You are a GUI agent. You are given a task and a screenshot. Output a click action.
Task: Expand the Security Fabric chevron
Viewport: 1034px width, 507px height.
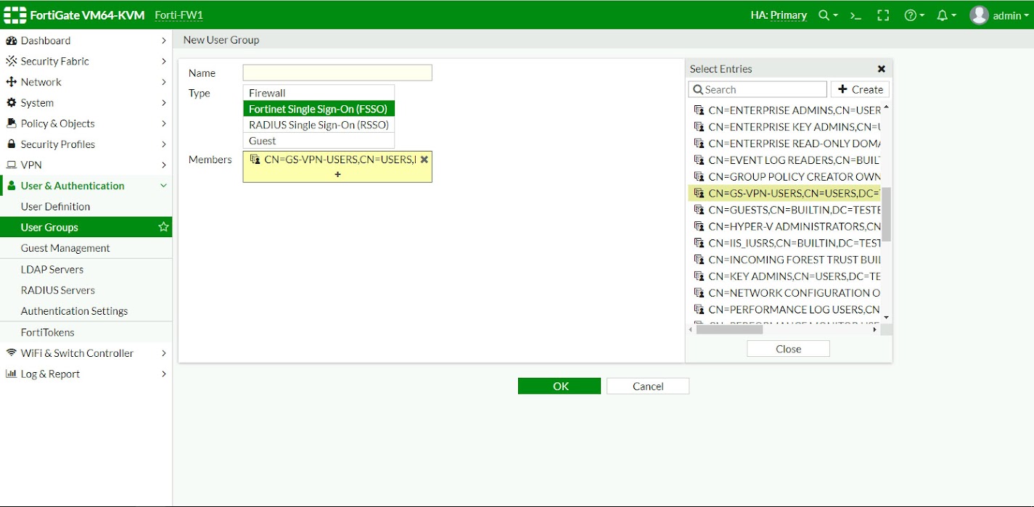point(164,61)
